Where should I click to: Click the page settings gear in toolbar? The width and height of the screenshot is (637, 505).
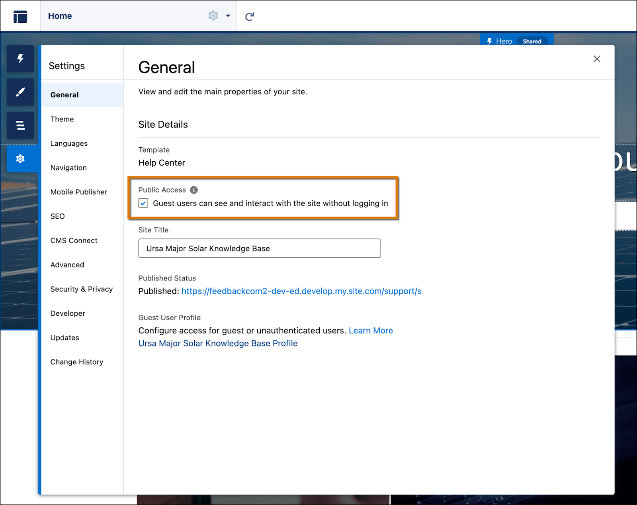(213, 16)
